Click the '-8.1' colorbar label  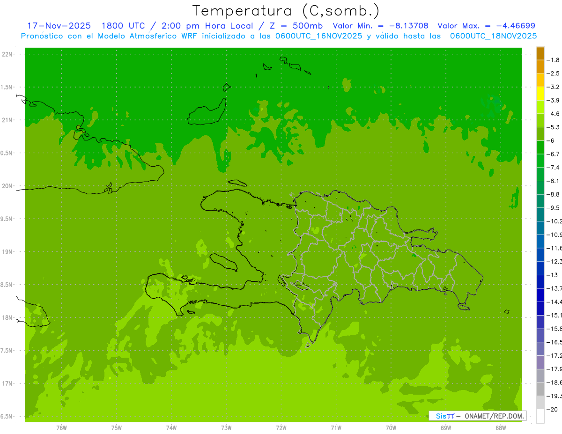point(554,181)
